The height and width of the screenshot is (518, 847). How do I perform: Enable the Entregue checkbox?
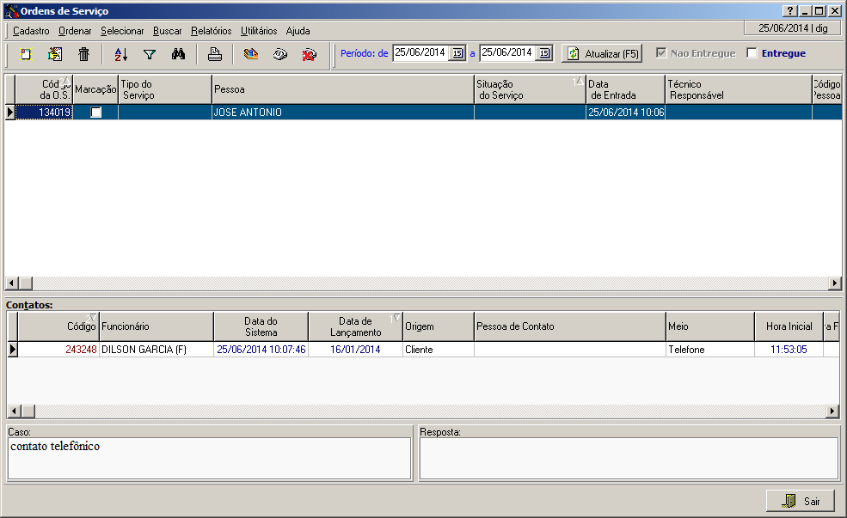(752, 53)
